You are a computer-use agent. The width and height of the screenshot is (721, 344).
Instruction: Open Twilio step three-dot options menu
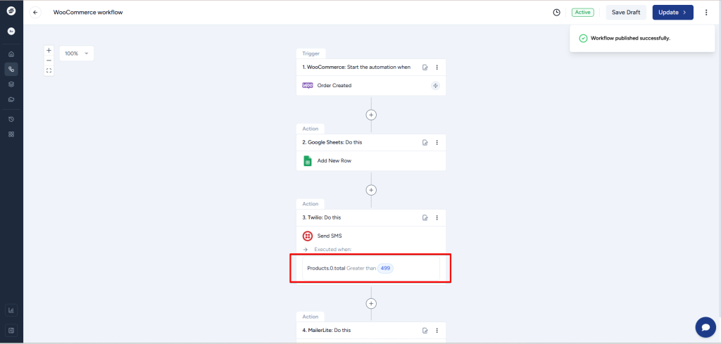[x=437, y=218]
